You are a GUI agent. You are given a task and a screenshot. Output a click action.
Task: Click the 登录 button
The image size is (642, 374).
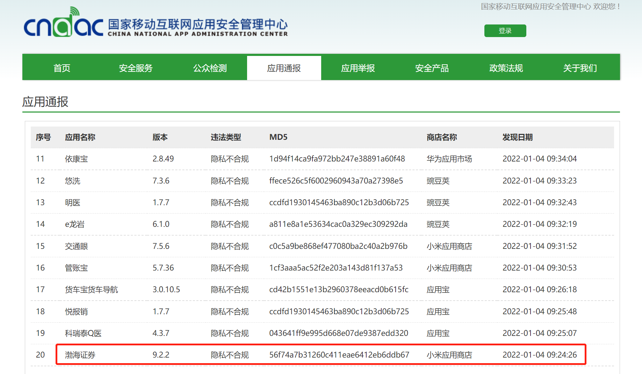point(505,31)
